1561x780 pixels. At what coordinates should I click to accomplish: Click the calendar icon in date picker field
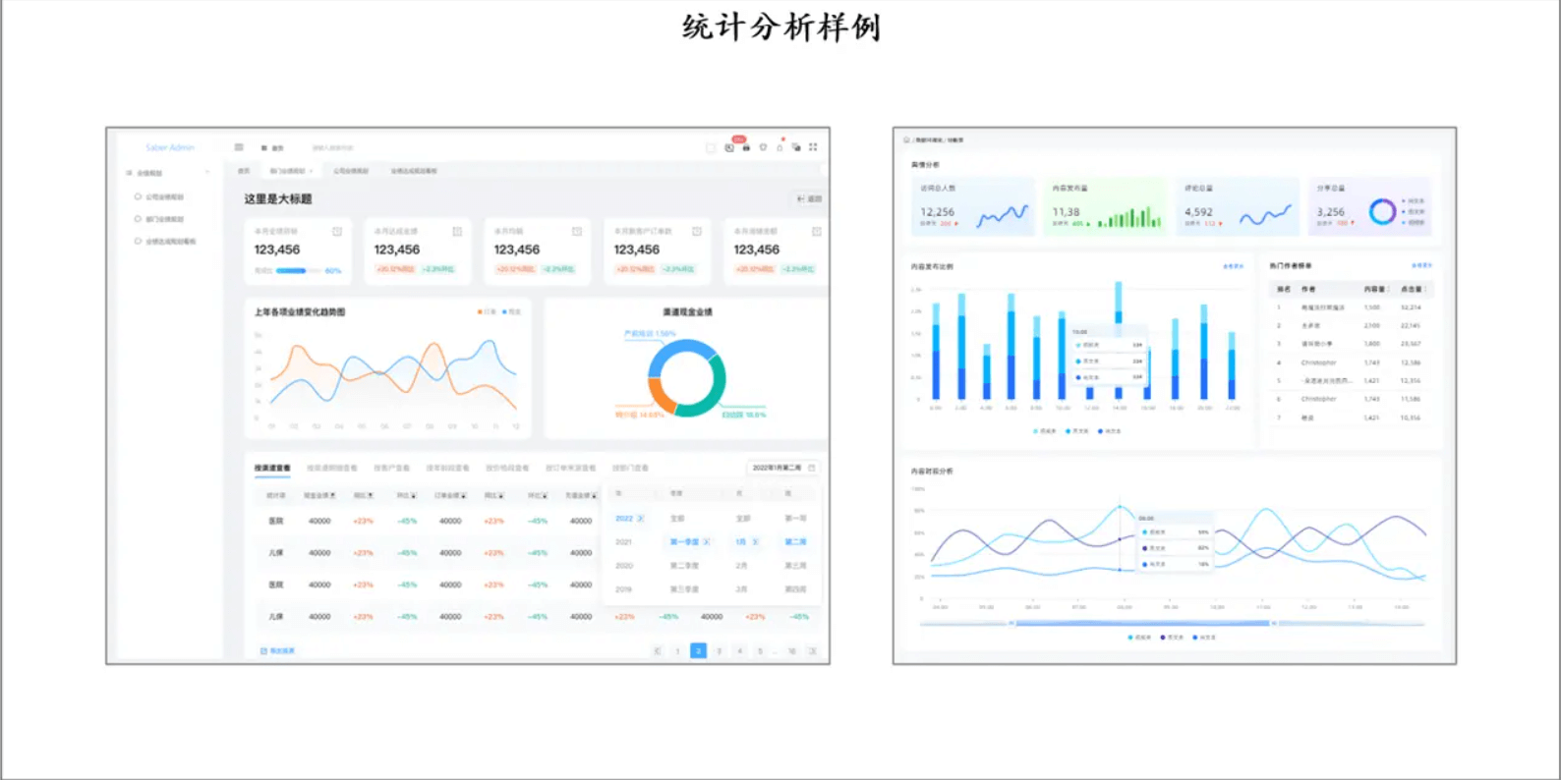812,468
